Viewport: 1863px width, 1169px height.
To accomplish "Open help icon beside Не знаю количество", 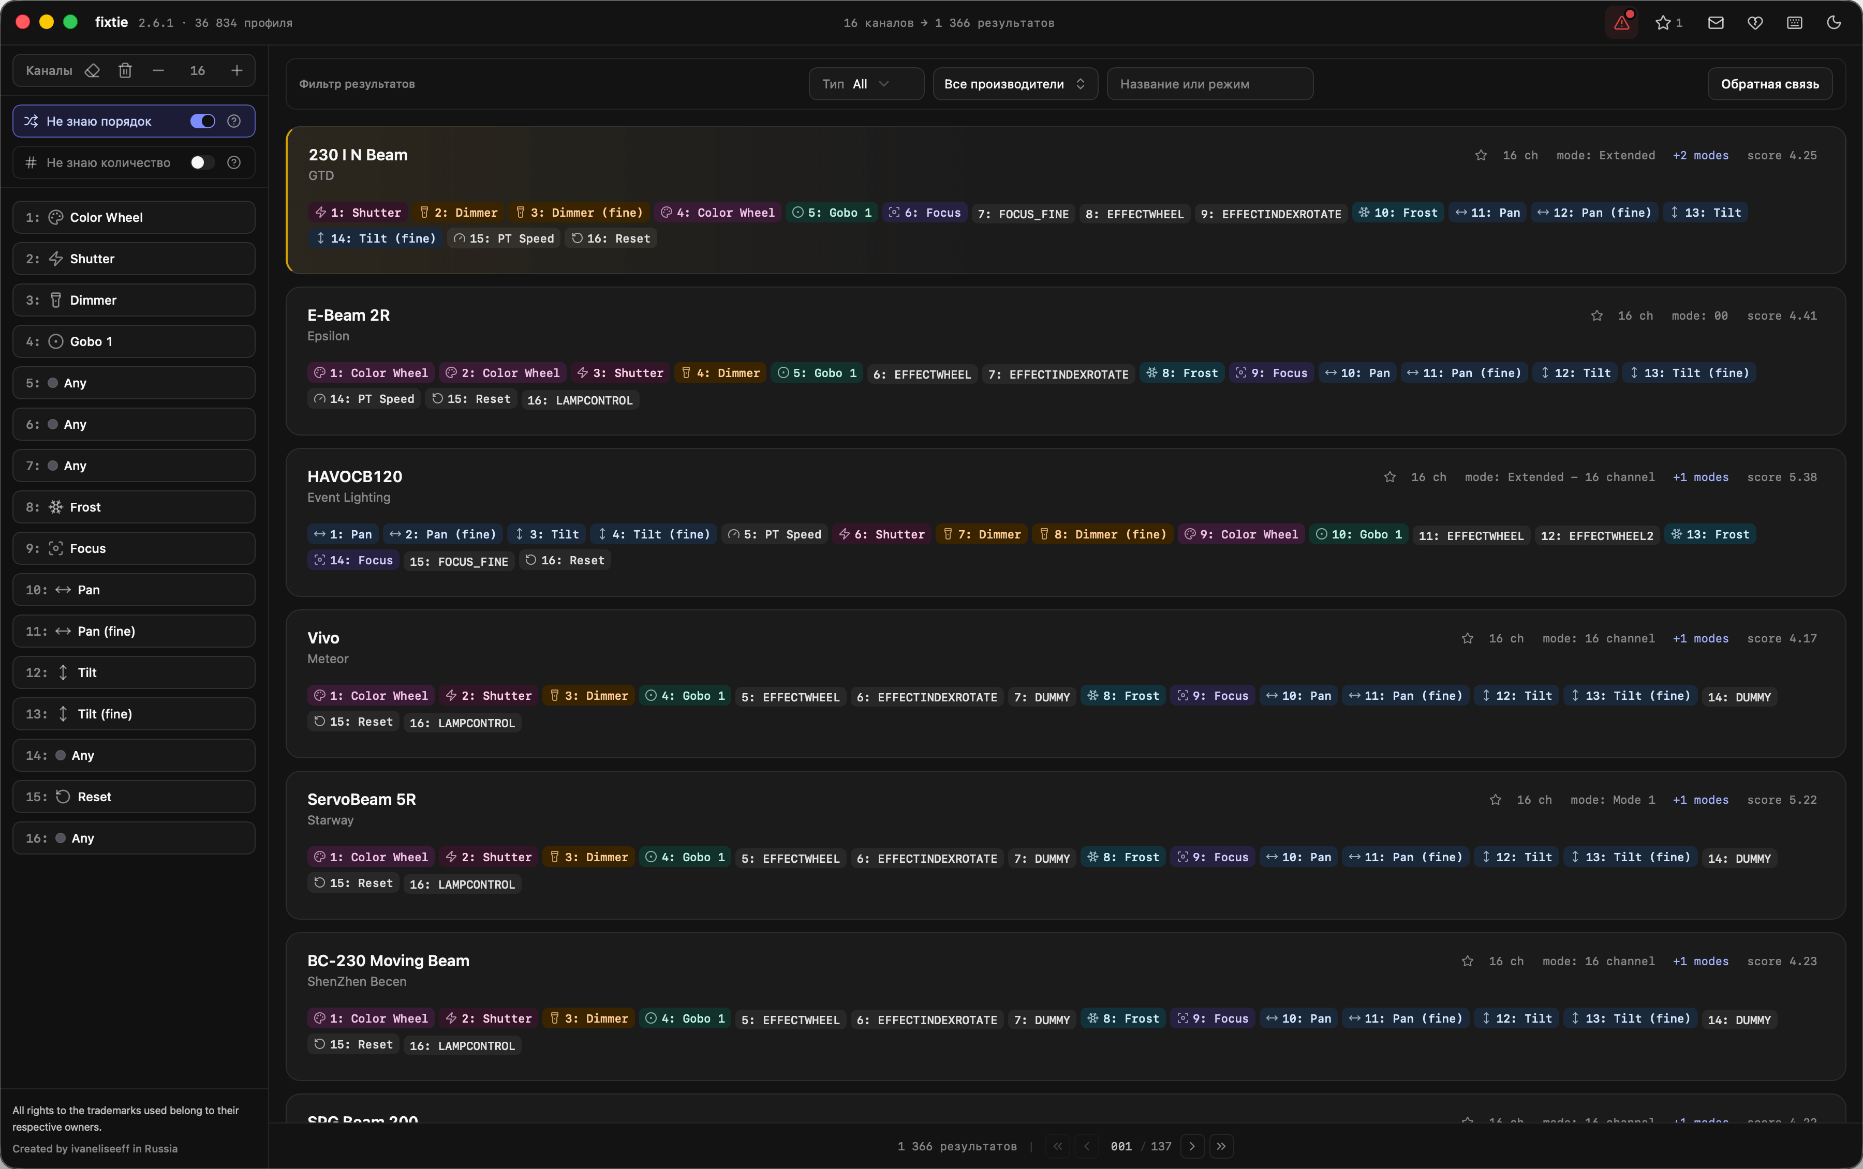I will pyautogui.click(x=234, y=162).
